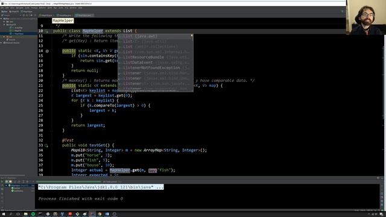Image resolution: width=386 pixels, height=217 pixels.
Task: Expand External Libraries node
Action: 1,43
